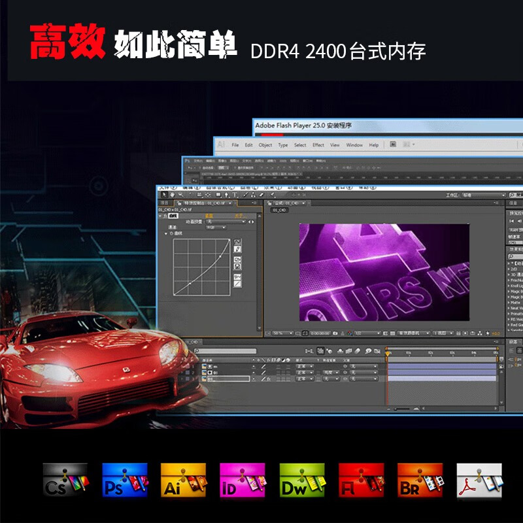Click the straight-line reset icon beside curves graph
523x523 pixels.
237,284
